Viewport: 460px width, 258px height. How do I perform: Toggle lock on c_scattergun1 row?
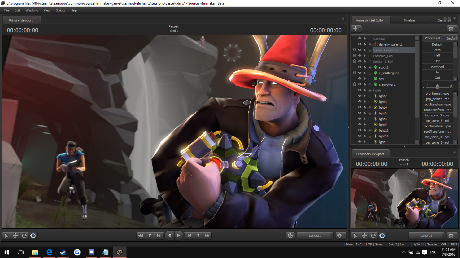[x=354, y=73]
